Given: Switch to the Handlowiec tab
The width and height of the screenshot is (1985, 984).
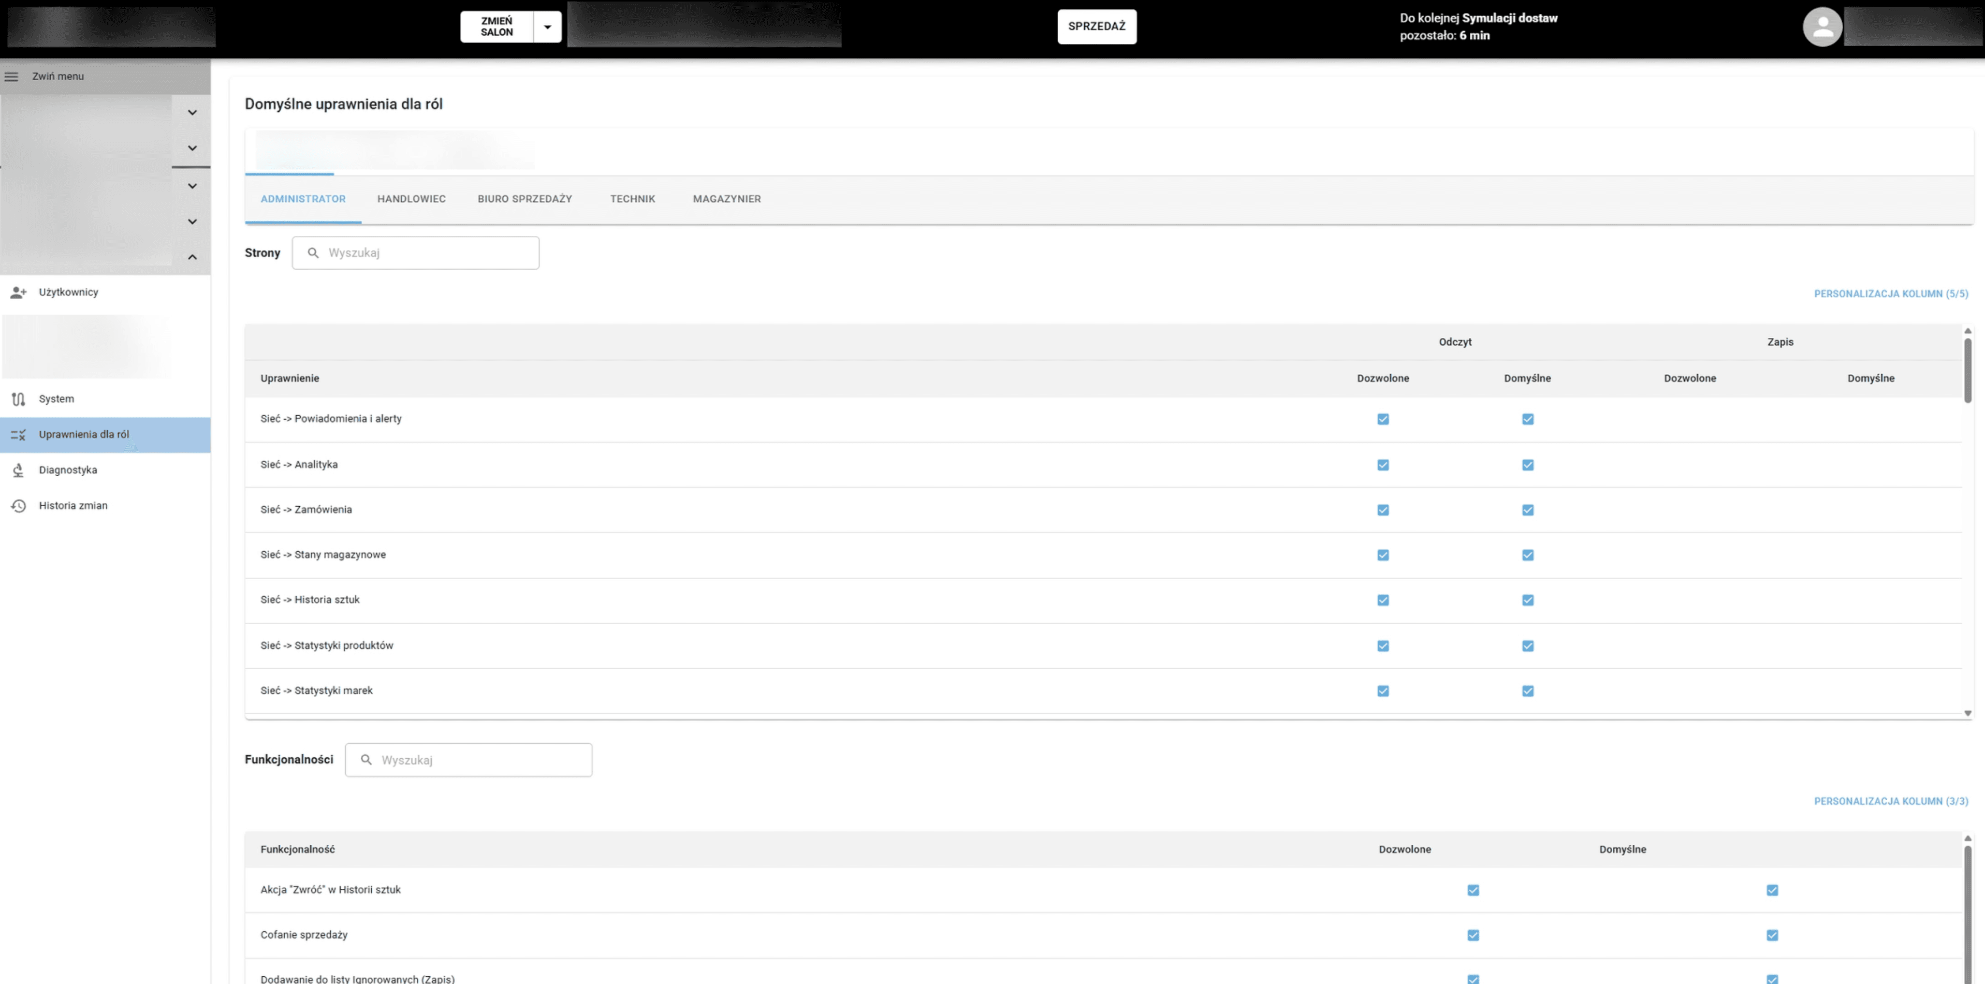Looking at the screenshot, I should pos(412,199).
